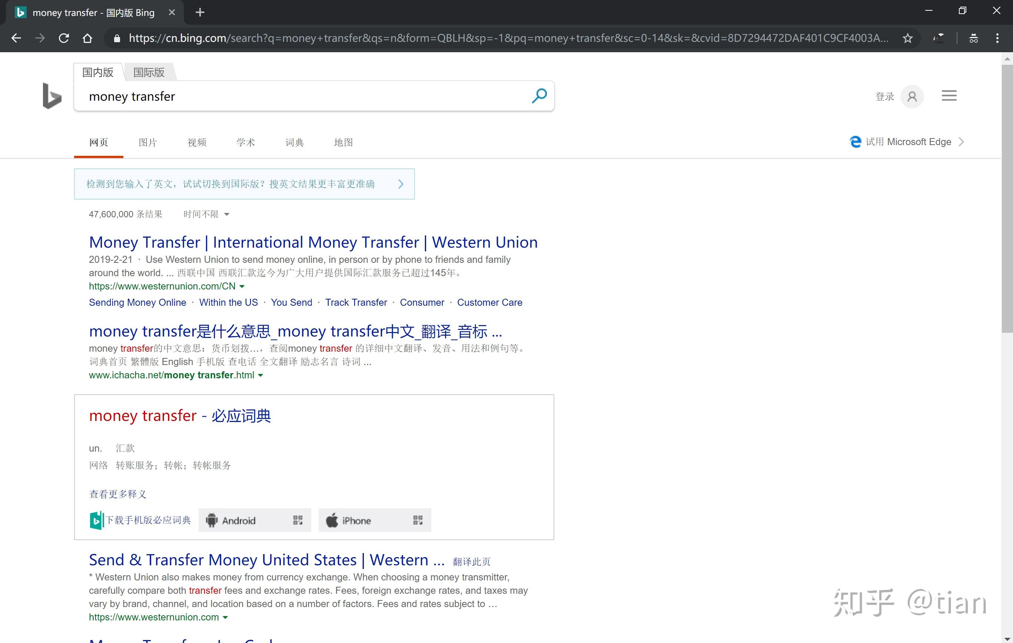Click the iPhone download button
Image resolution: width=1013 pixels, height=643 pixels.
[x=374, y=520]
